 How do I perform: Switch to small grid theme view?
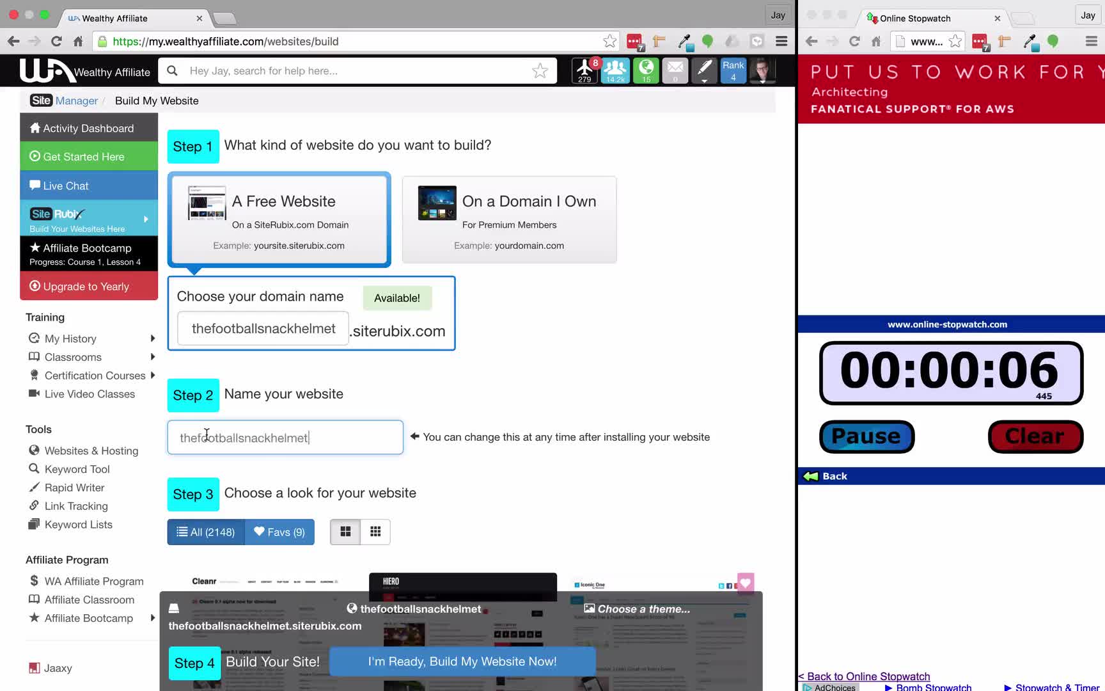click(x=375, y=532)
